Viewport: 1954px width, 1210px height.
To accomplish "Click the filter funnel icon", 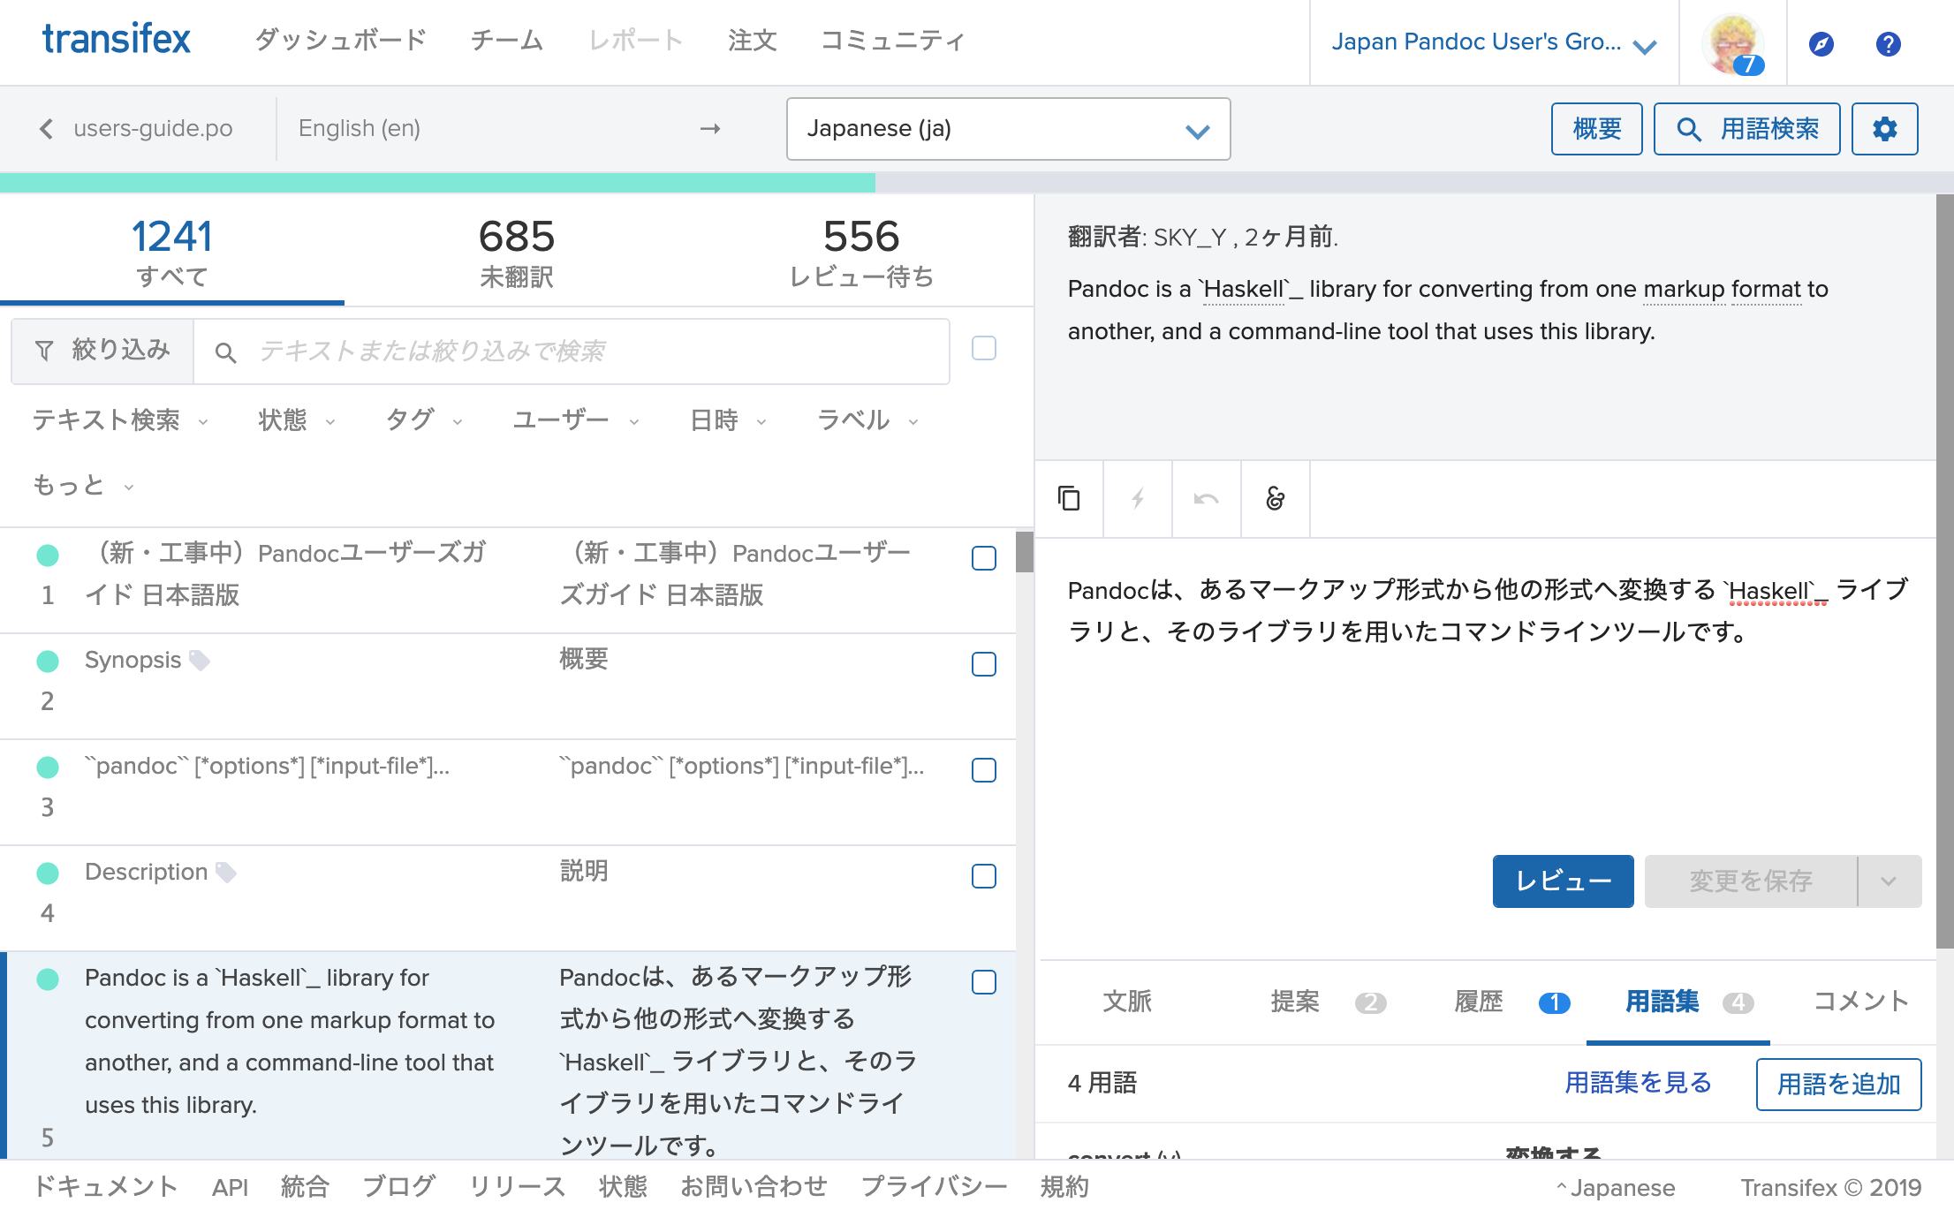I will (44, 351).
